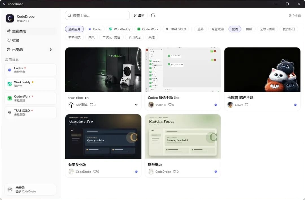Click the TRAE SOLO icon in 应用状态
The width and height of the screenshot is (305, 200).
10,112
